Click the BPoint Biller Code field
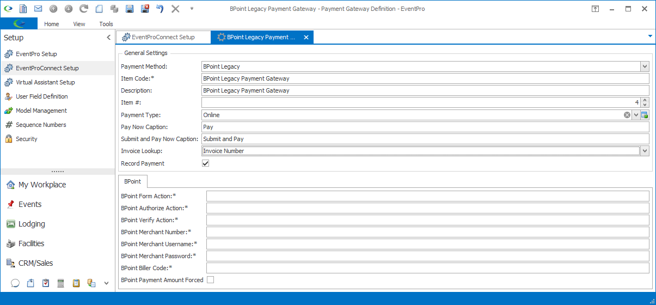The height and width of the screenshot is (305, 656). point(427,268)
